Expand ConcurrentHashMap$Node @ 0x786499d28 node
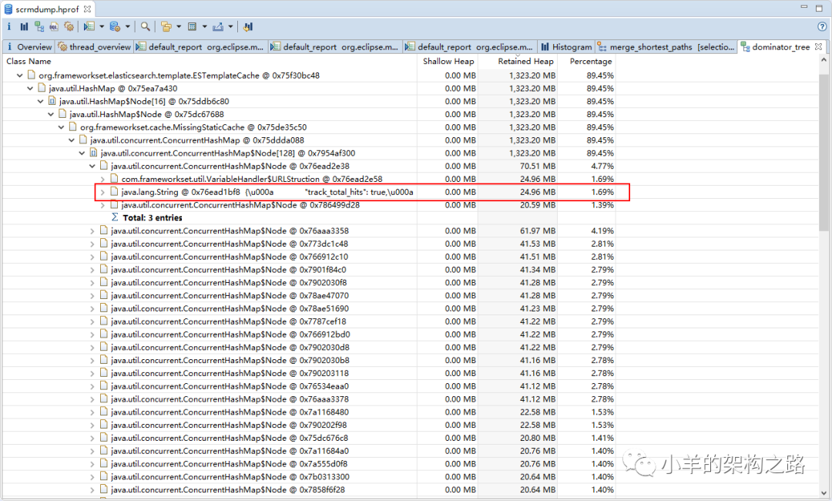The width and height of the screenshot is (832, 501). pyautogui.click(x=103, y=205)
